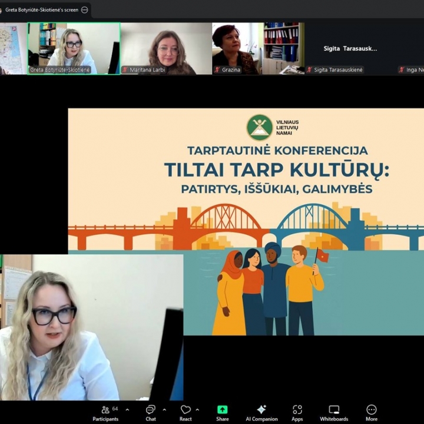Expand the React options arrow
This screenshot has height=424, width=424.
click(x=197, y=410)
